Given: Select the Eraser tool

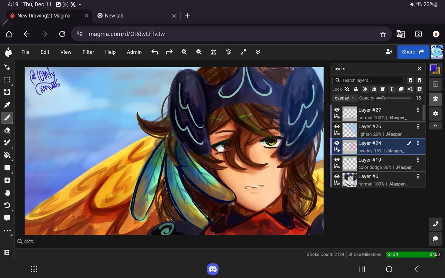Looking at the screenshot, I should [7, 130].
